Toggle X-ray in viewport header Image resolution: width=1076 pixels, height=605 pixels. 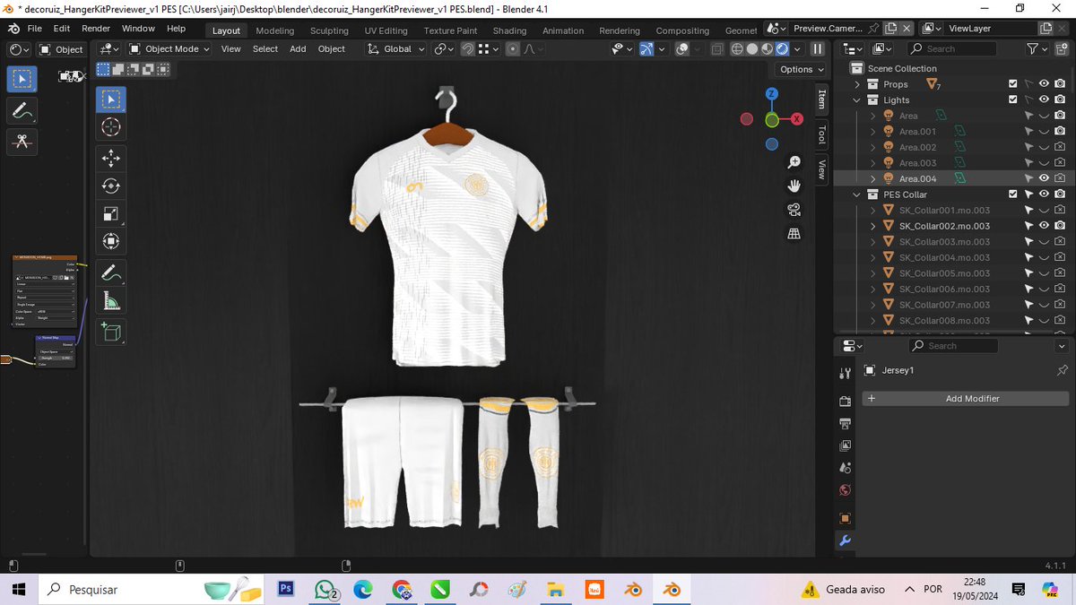click(x=718, y=49)
